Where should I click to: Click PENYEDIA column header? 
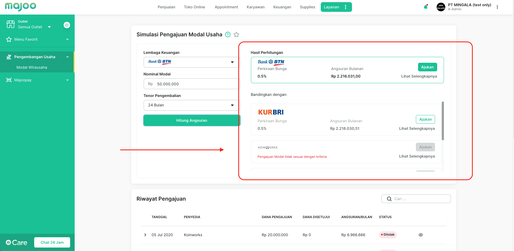click(192, 217)
